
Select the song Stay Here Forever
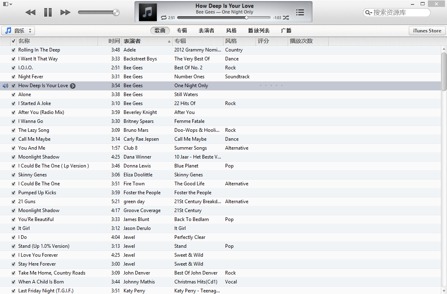tap(37, 264)
